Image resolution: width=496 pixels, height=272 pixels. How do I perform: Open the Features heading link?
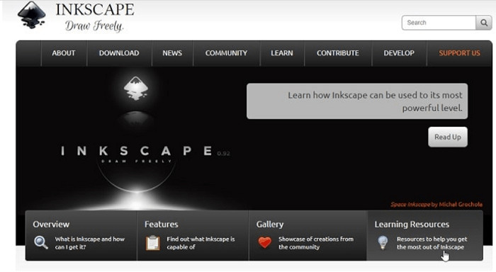click(162, 225)
